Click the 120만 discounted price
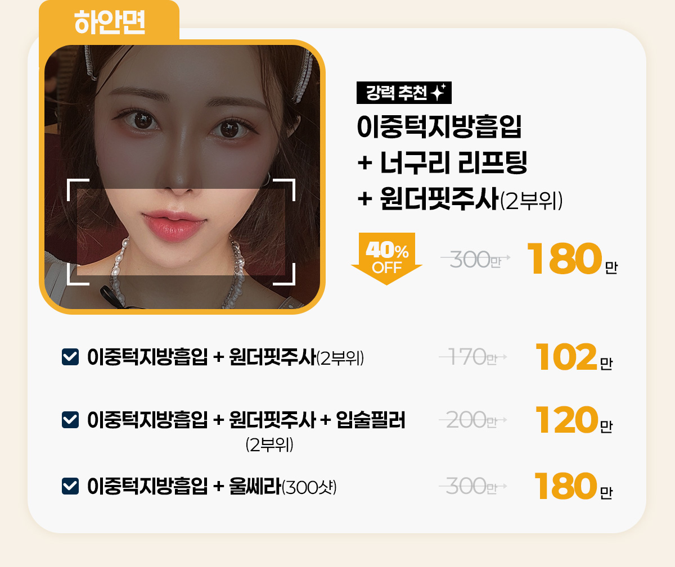The image size is (675, 567). (574, 420)
